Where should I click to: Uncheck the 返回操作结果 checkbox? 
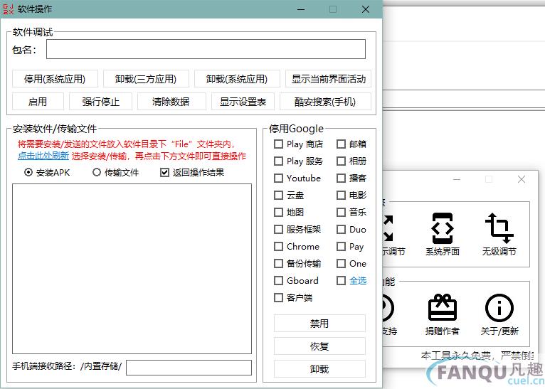164,172
